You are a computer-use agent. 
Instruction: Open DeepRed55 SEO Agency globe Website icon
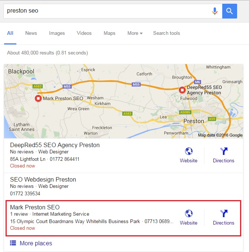point(189,151)
